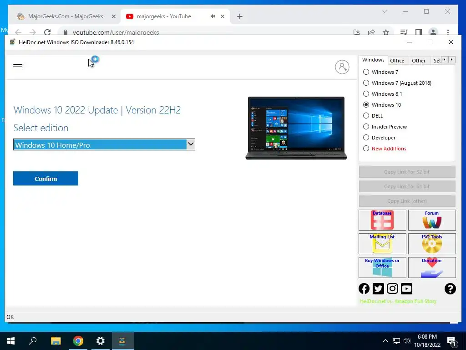Click the Chrome profile avatar icon

pyautogui.click(x=433, y=32)
